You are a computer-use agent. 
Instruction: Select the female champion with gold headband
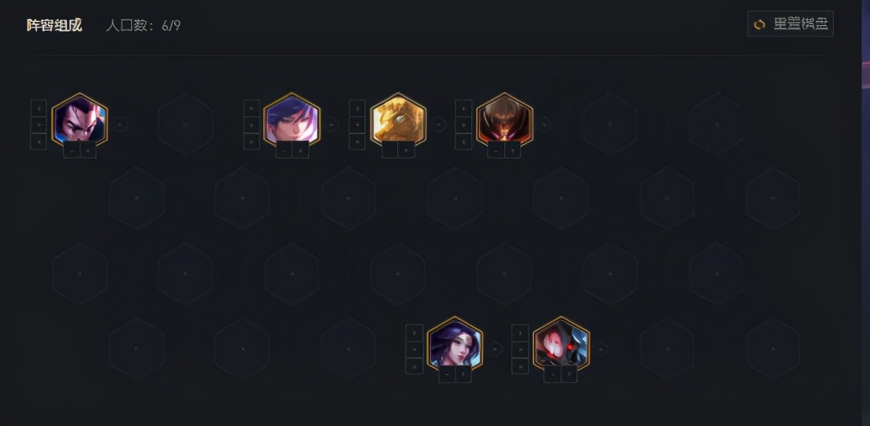click(x=455, y=343)
